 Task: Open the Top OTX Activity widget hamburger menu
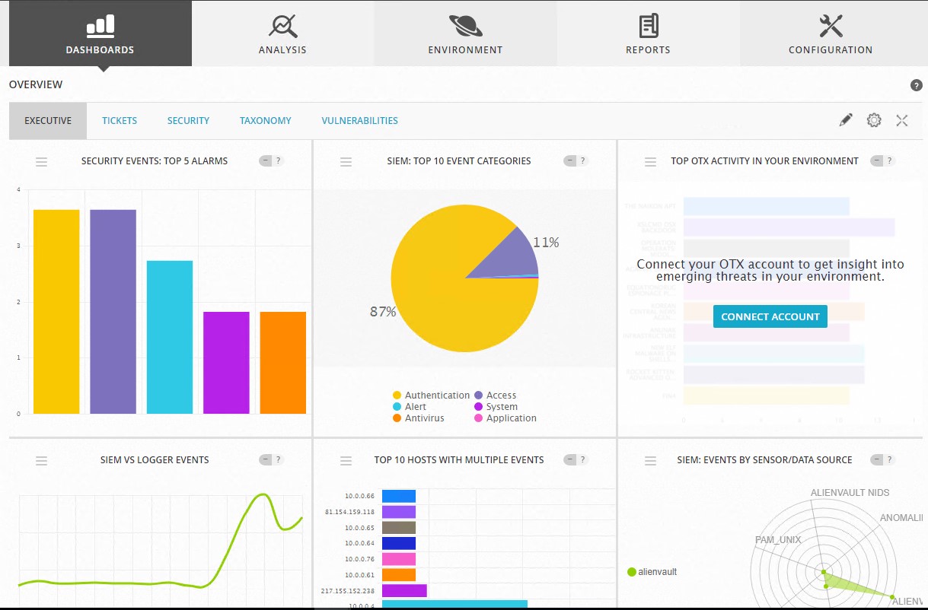coord(651,161)
